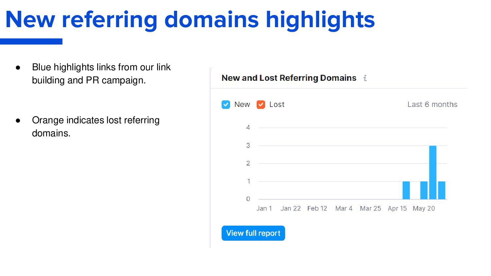
Task: Click the last blue bar on the right
Action: click(x=442, y=190)
